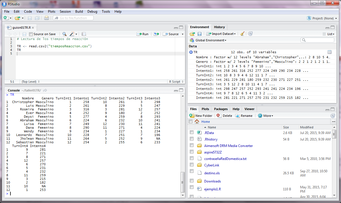Image resolution: width=341 pixels, height=203 pixels.
Task: Click the Compile Notebook icon in the editor
Action: (x=84, y=34)
